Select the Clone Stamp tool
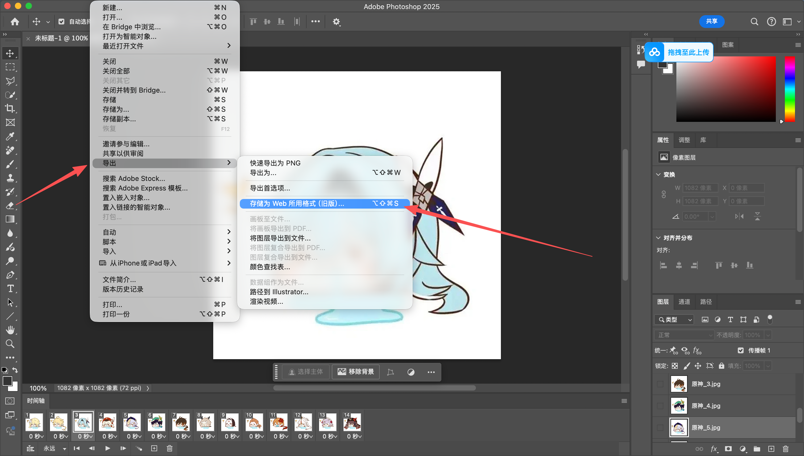 point(10,177)
